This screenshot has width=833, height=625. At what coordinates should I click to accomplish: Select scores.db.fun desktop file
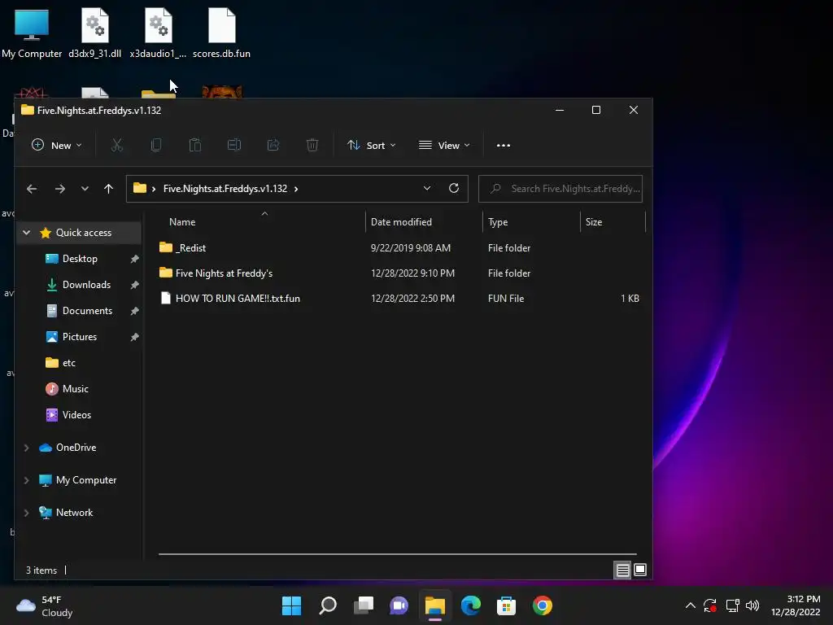(x=221, y=33)
